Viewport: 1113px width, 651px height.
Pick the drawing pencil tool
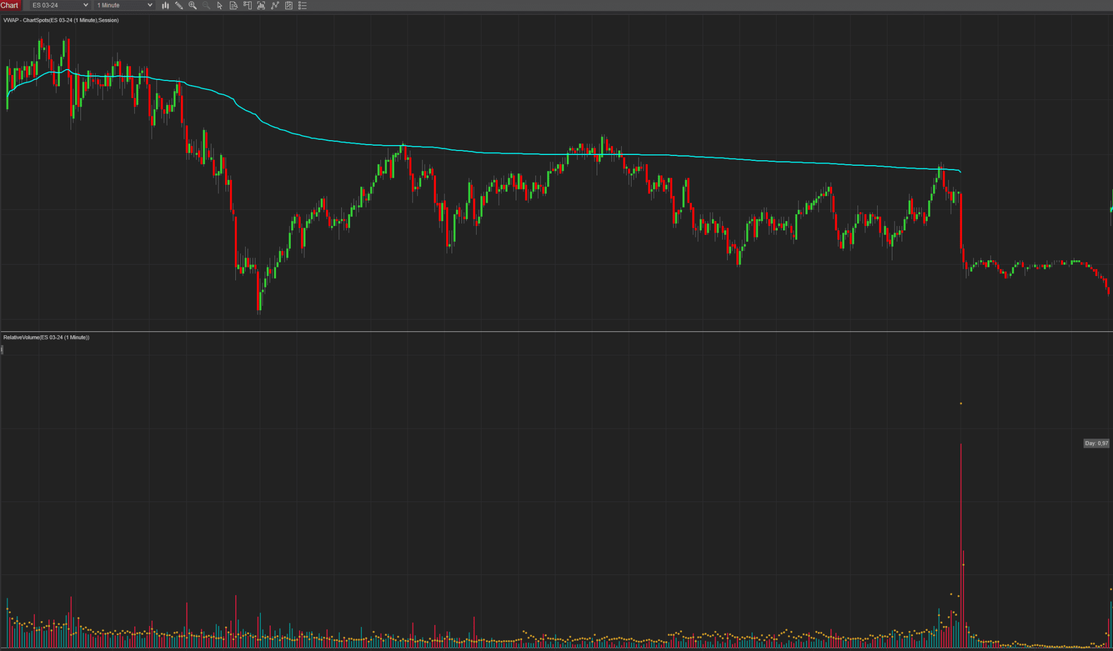pos(179,5)
